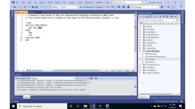Open editor settings gear above code
Screen dimensions: 195x109
(136, 12)
